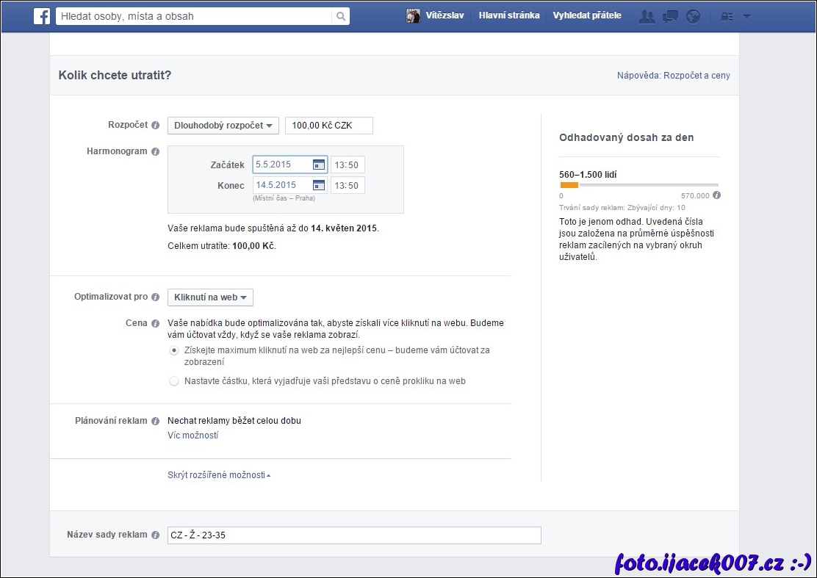The width and height of the screenshot is (817, 578).
Task: Open friend requests icon
Action: pos(647,16)
